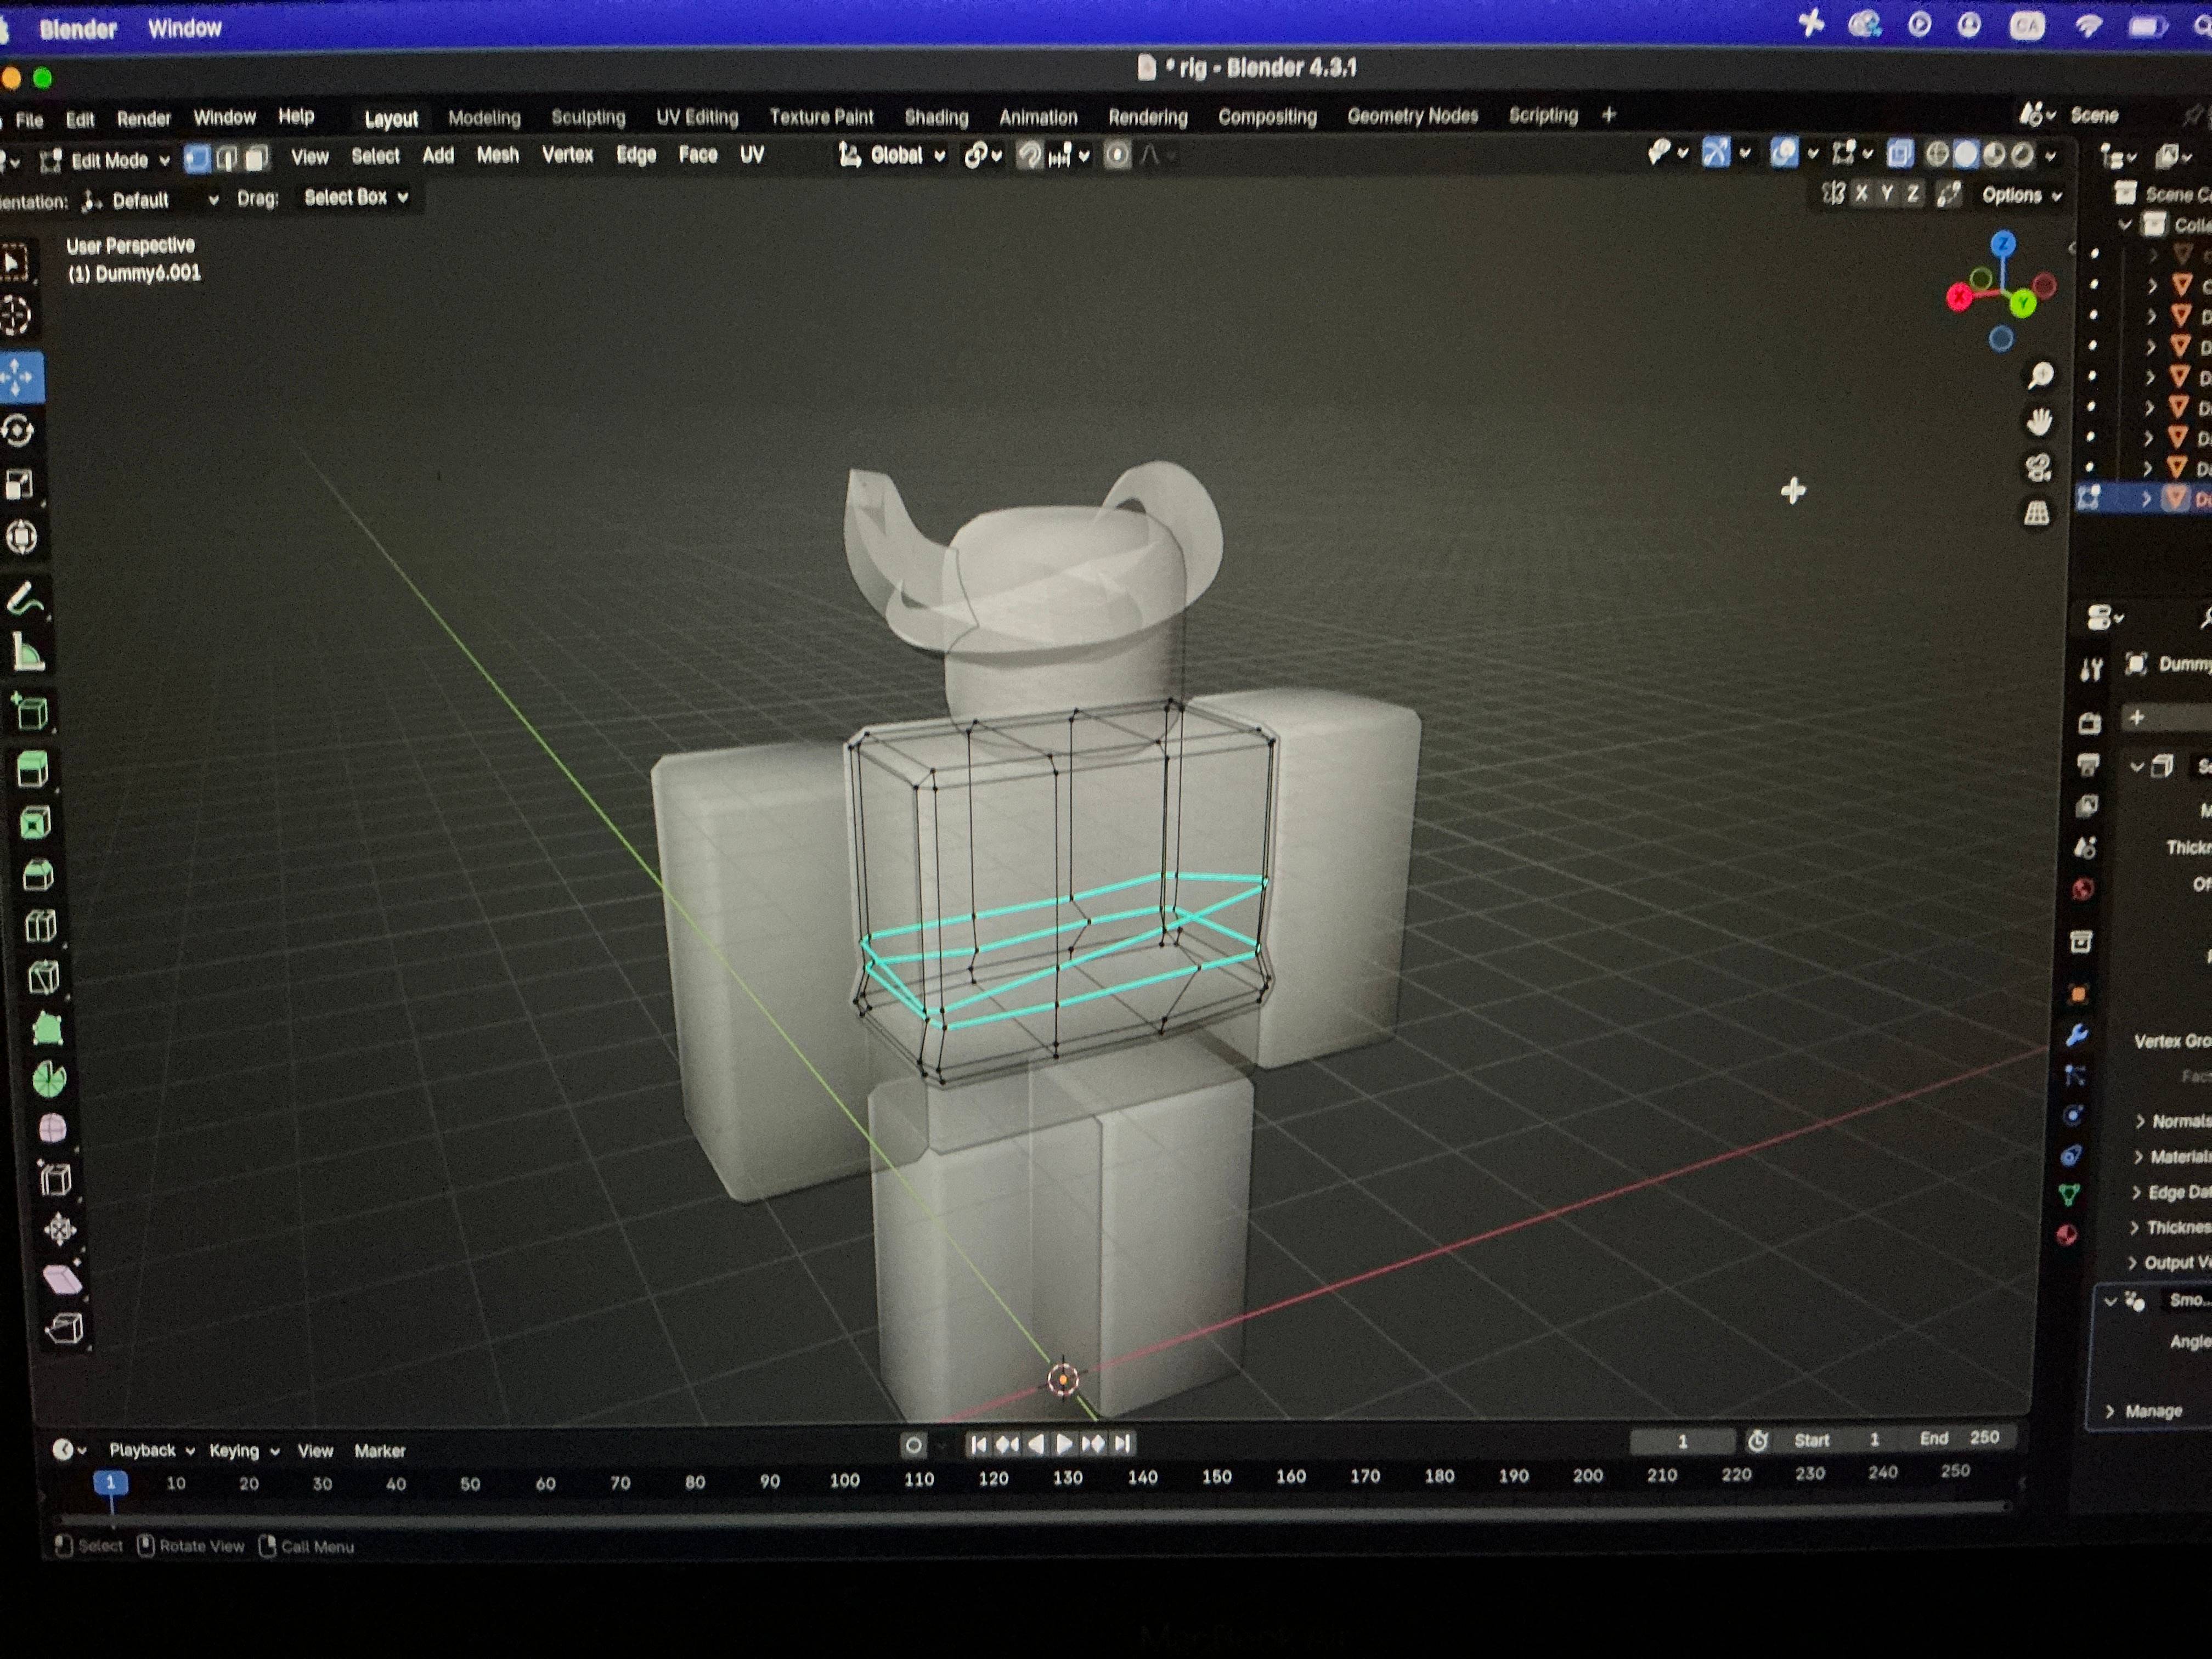Select the Move tool in the toolbar
The height and width of the screenshot is (1659, 2212).
click(x=20, y=377)
